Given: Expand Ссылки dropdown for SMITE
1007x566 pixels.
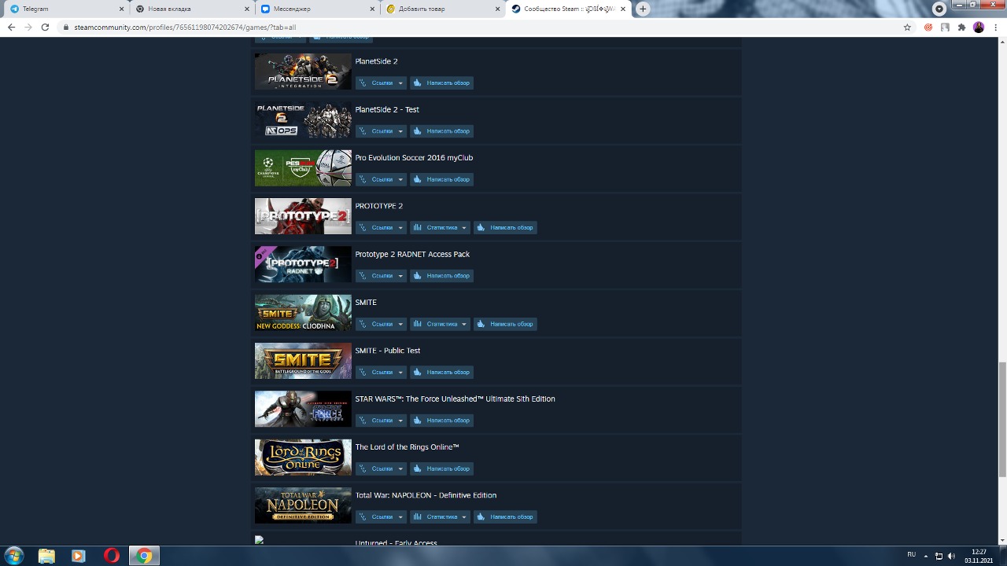Looking at the screenshot, I should coord(381,324).
